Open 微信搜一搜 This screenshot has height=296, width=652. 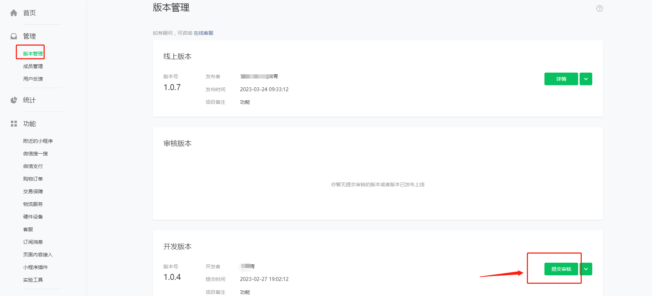[35, 154]
